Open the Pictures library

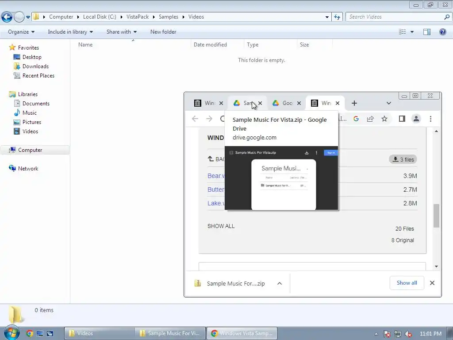tap(32, 122)
